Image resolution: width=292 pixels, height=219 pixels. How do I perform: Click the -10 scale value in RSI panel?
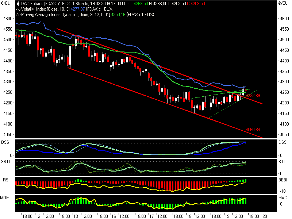[x=283, y=191]
